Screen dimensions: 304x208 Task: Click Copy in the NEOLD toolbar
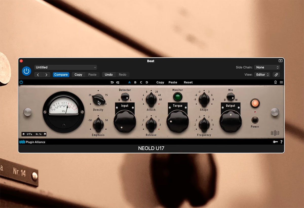pyautogui.click(x=160, y=82)
